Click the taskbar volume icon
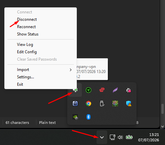 pyautogui.click(x=120, y=137)
